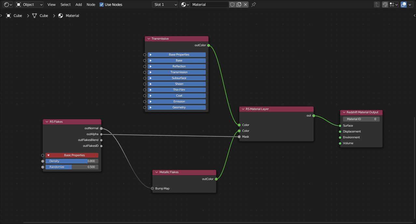Viewport: 416px width, 224px height.
Task: Expand the Base Properties panel
Action: click(177, 55)
